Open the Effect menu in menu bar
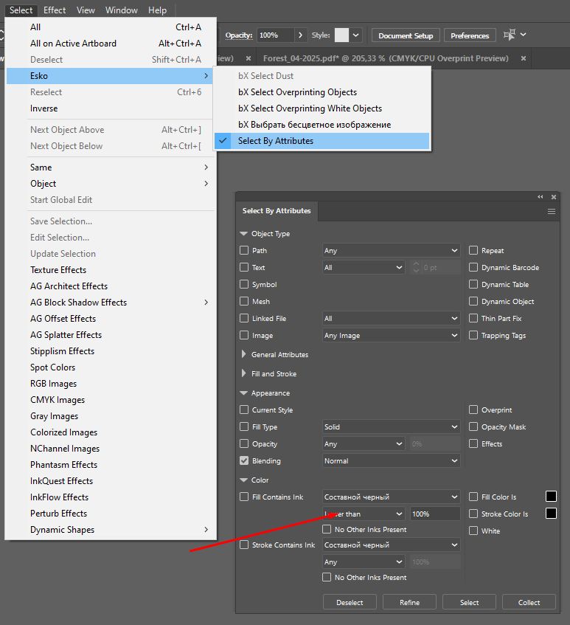The image size is (570, 625). click(x=55, y=10)
